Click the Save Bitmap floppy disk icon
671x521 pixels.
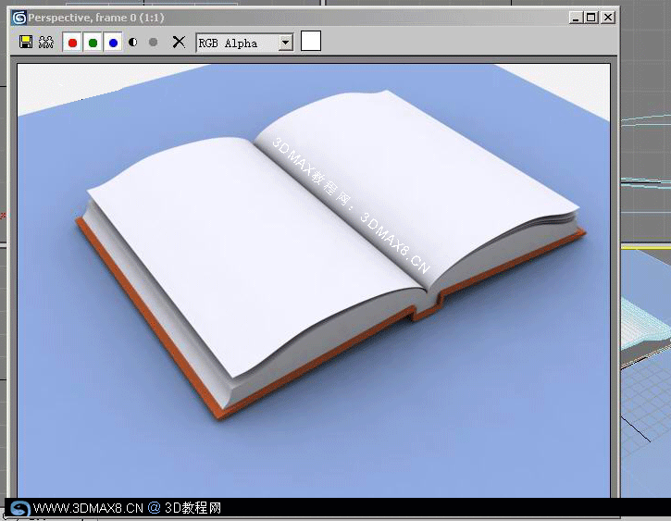(26, 43)
